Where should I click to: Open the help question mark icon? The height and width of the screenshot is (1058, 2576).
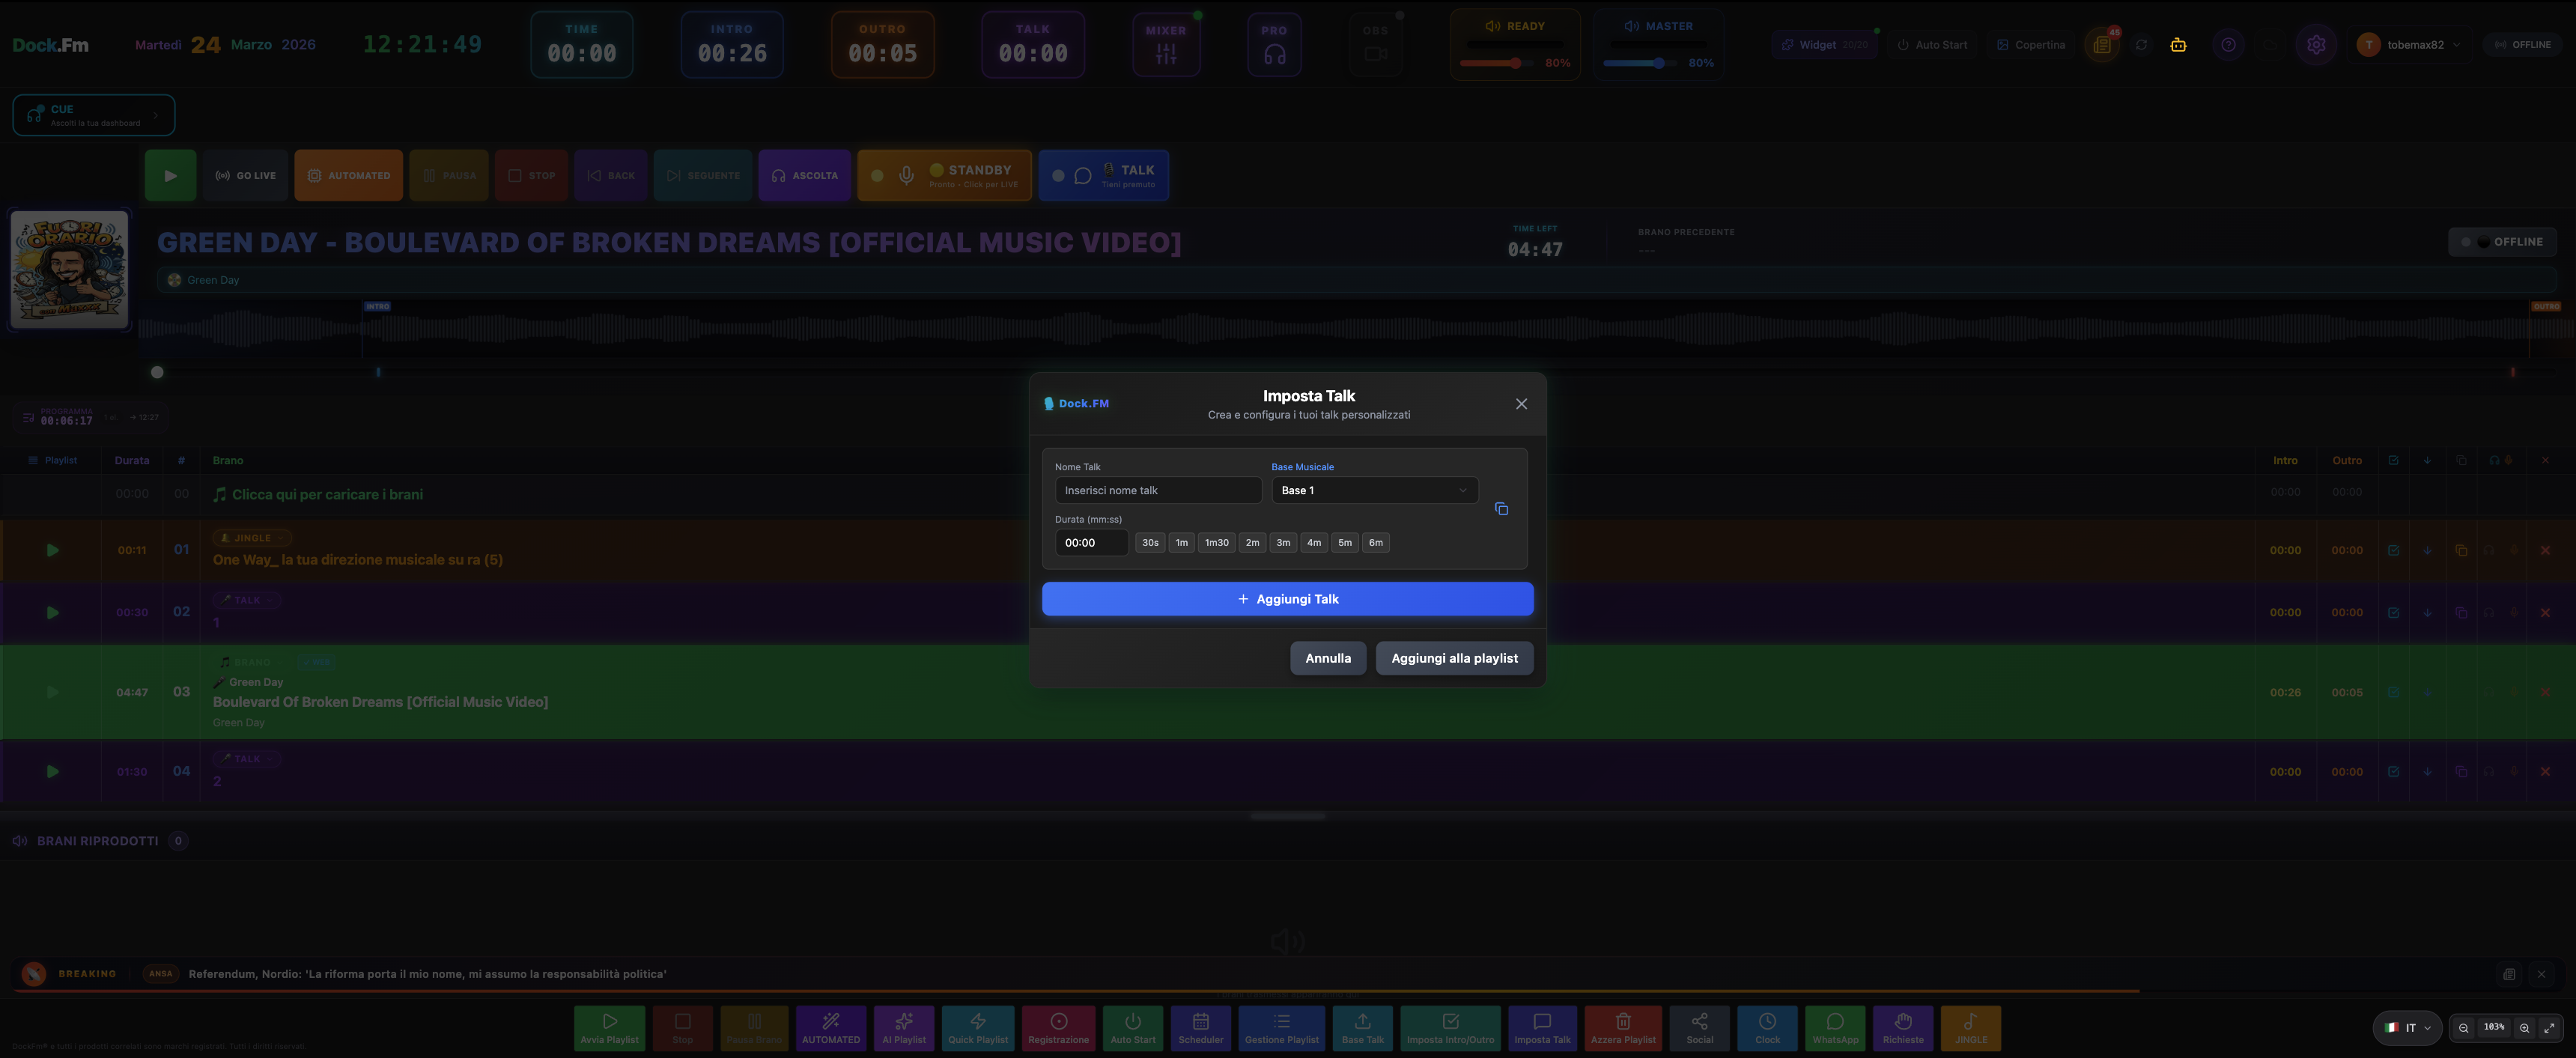point(2228,45)
